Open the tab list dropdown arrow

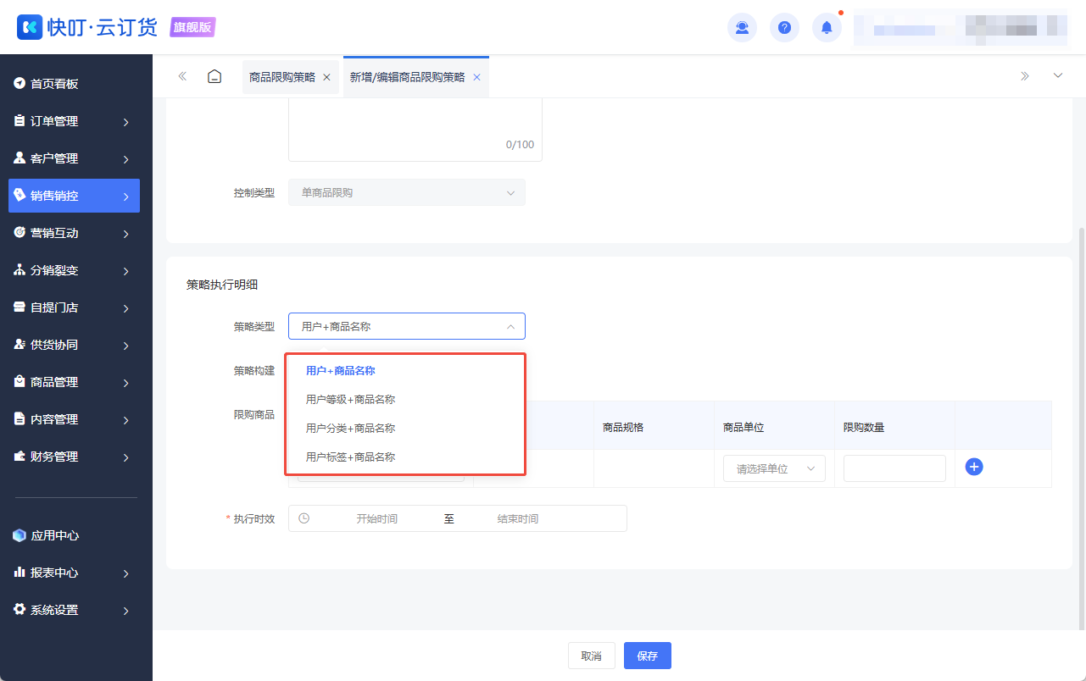pos(1057,76)
